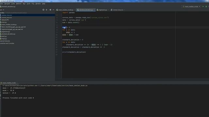Click the 'num = data.count()' line

point(71,22)
